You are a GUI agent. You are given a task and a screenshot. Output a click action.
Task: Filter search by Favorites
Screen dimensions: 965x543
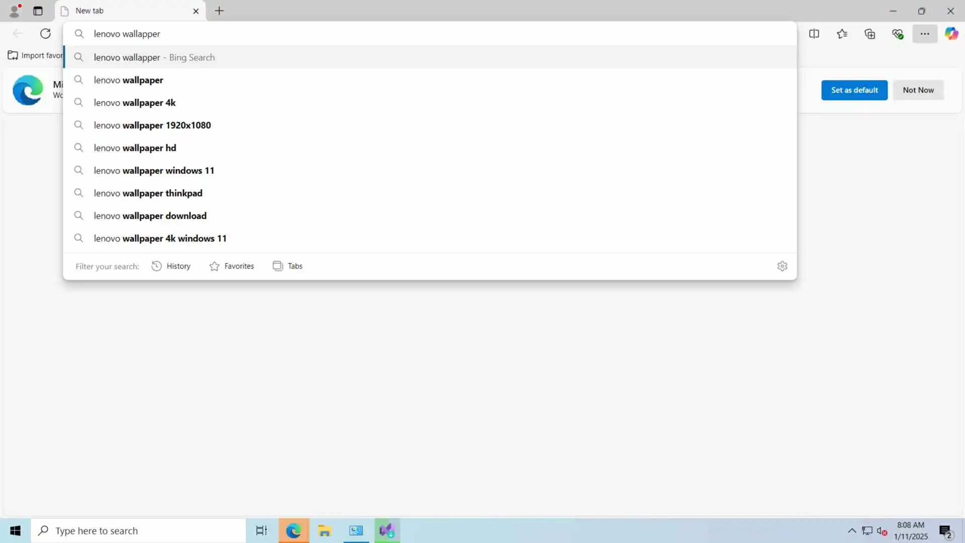click(232, 266)
